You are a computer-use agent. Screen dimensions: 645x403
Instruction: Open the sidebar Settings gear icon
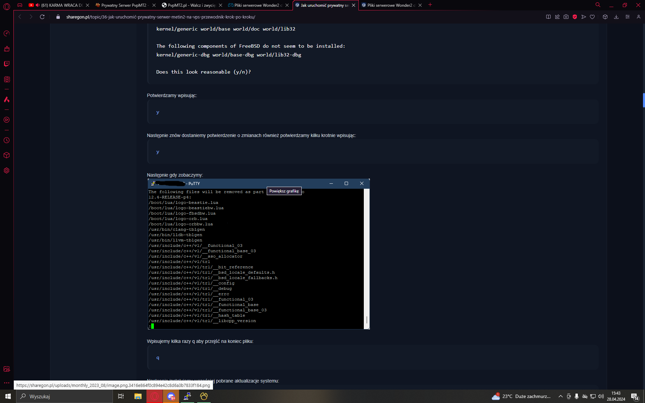7,171
